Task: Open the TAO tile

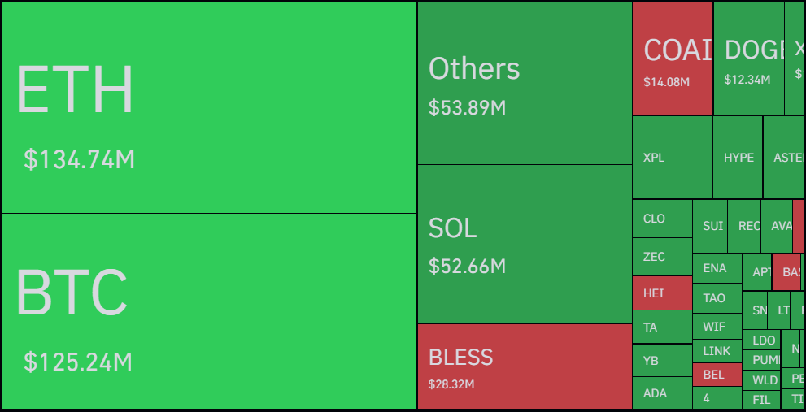Action: (717, 298)
